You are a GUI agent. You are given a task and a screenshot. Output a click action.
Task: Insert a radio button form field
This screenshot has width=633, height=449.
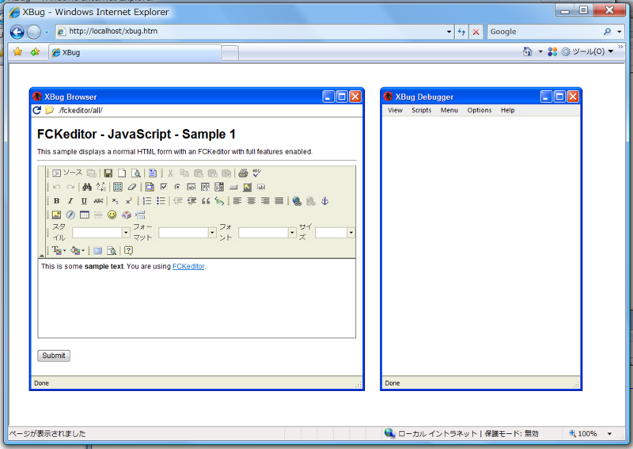177,187
